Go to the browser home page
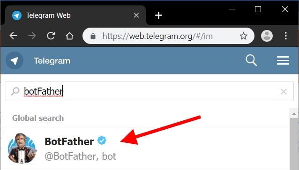 pyautogui.click(x=70, y=36)
